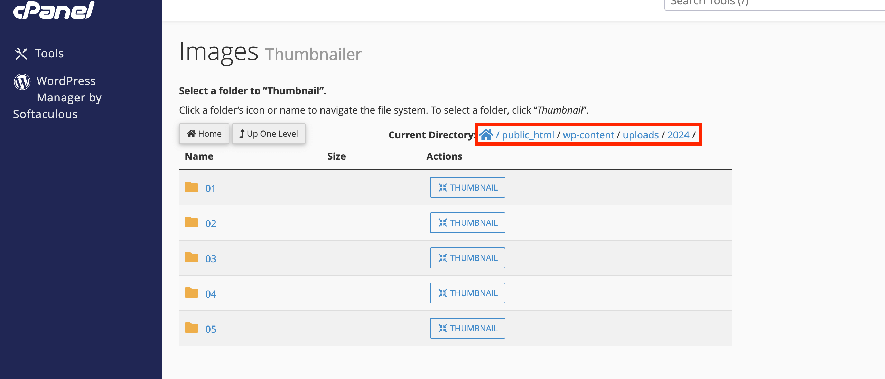This screenshot has width=885, height=379.
Task: Focus the Search Tools input field
Action: [x=774, y=3]
